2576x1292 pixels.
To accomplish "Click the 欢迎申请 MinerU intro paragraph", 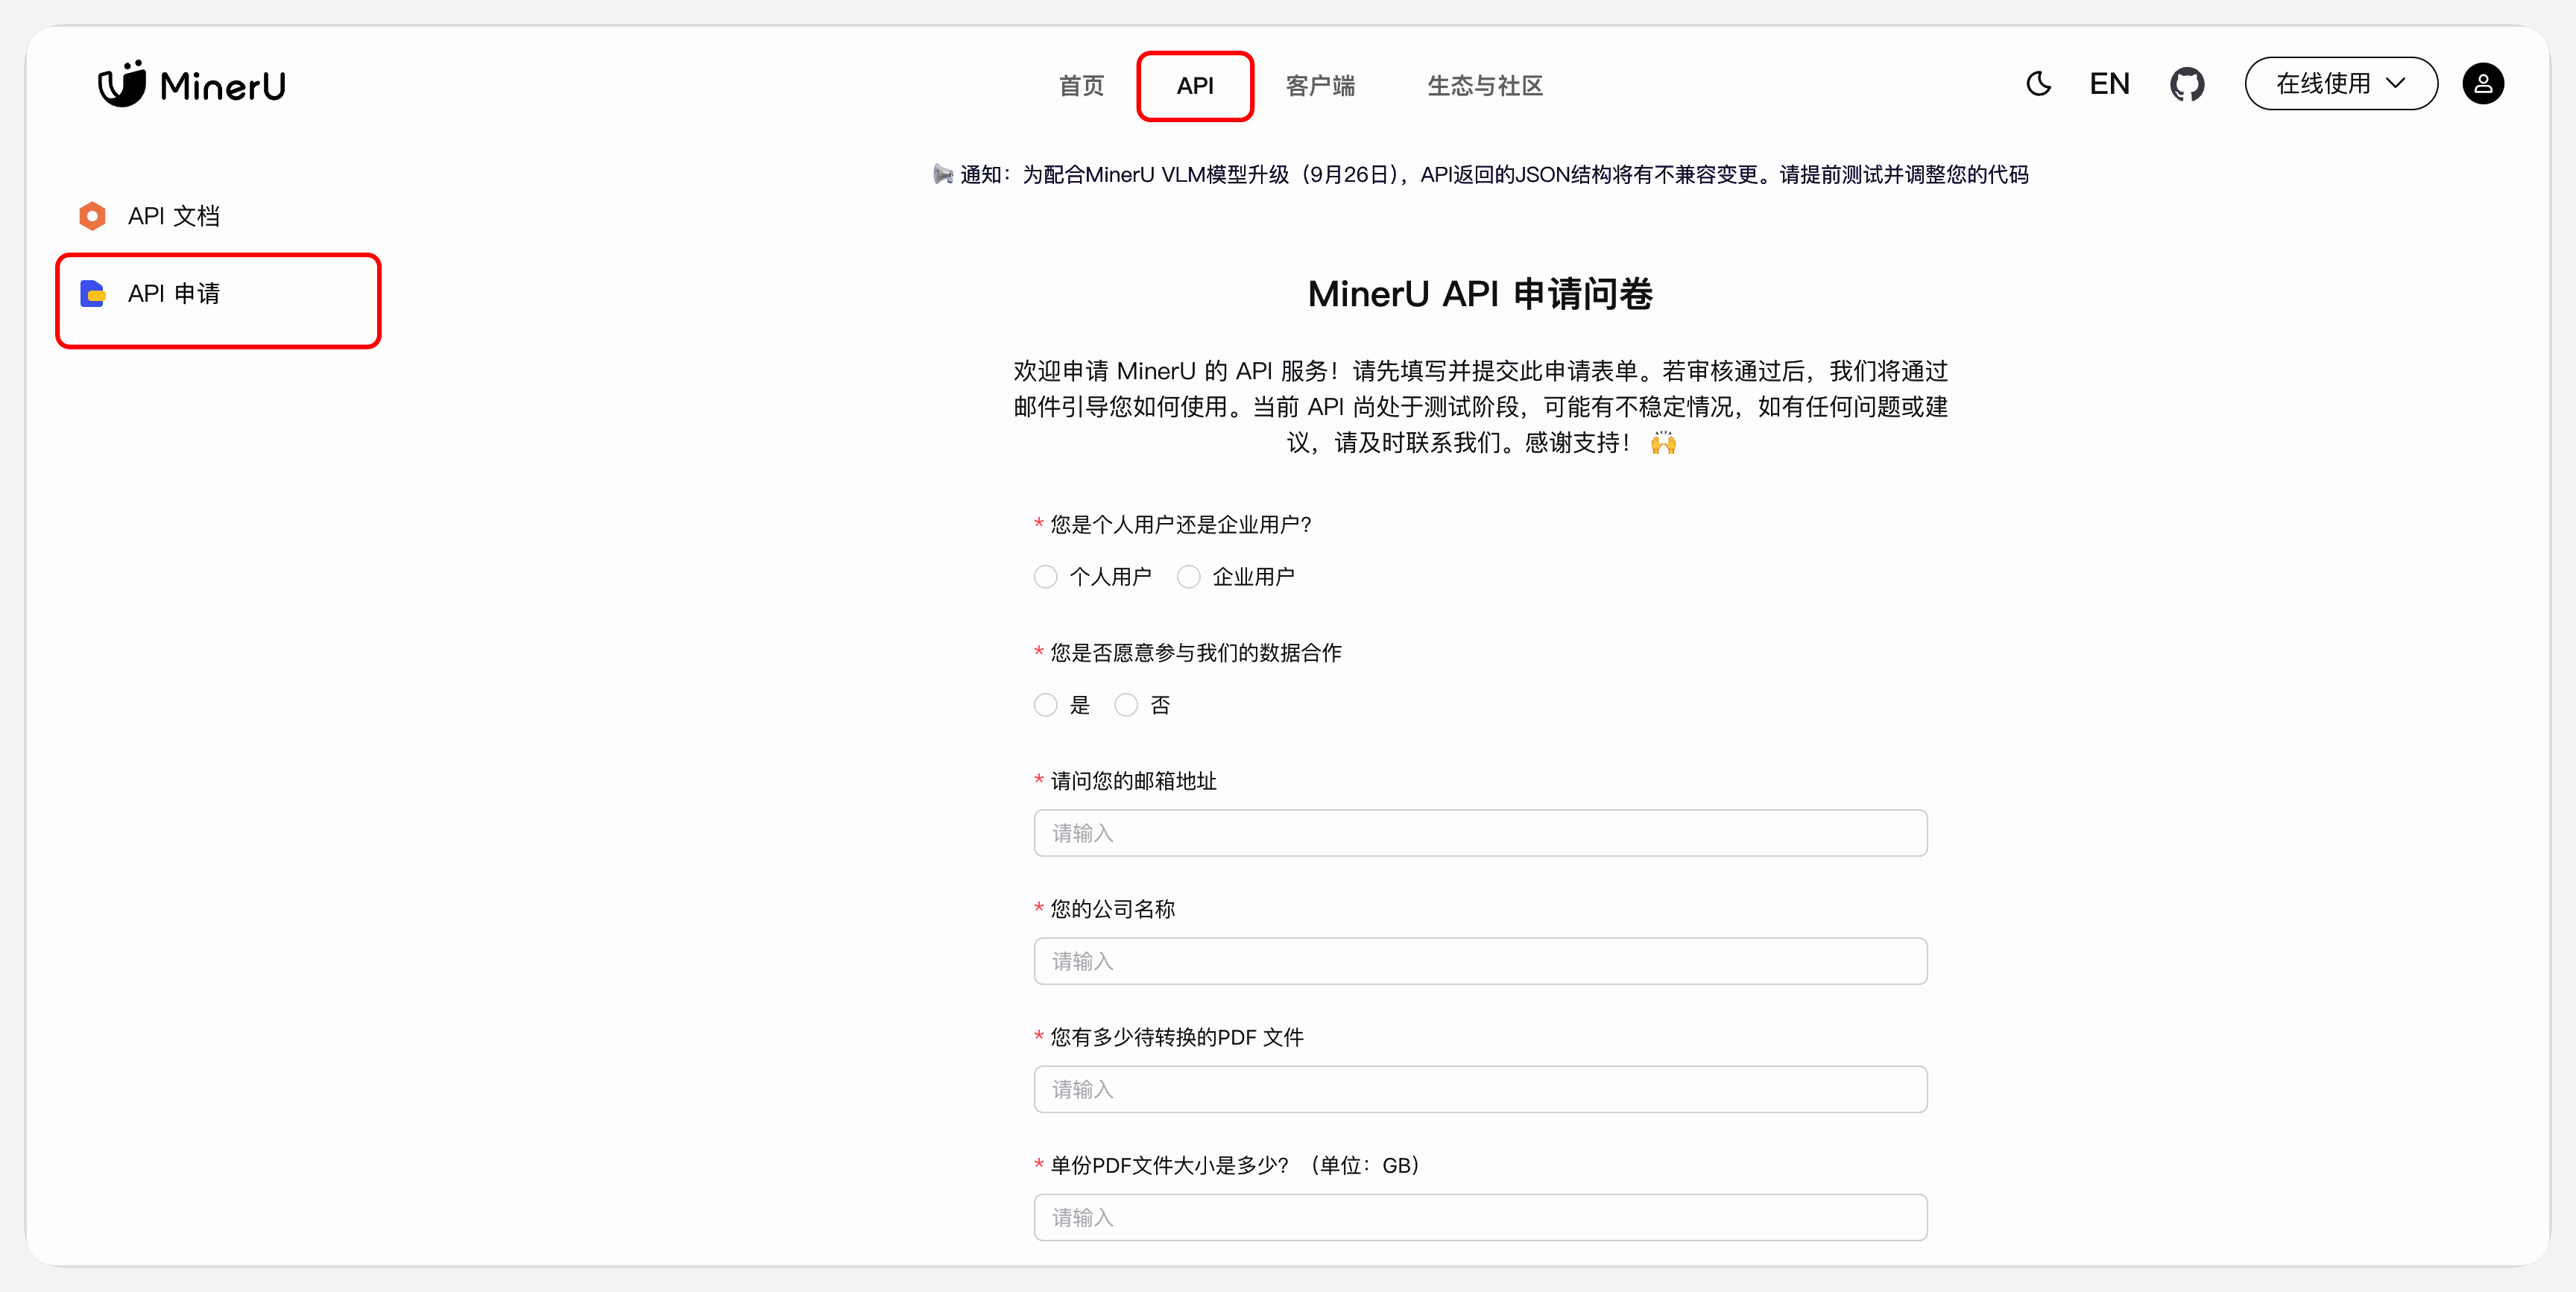I will [x=1480, y=407].
